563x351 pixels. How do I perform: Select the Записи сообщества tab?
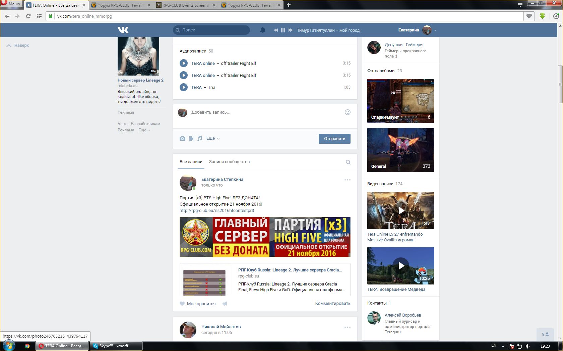(229, 162)
